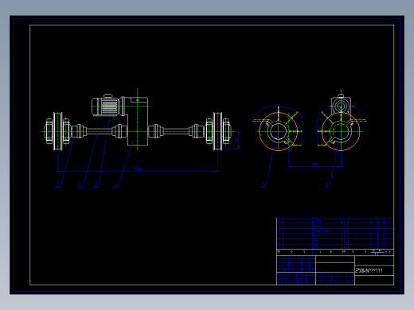The height and width of the screenshot is (310, 414).
Task: Click parts list row 4 description text
Action: [321, 231]
